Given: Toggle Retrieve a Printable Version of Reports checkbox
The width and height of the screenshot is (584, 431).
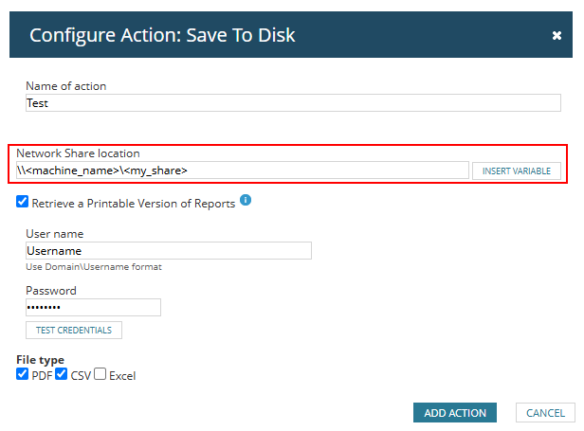Looking at the screenshot, I should [23, 202].
